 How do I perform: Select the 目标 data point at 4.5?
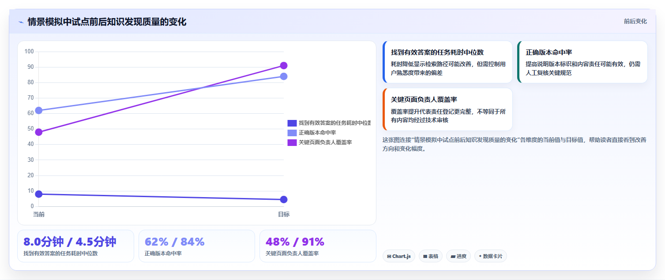[284, 199]
